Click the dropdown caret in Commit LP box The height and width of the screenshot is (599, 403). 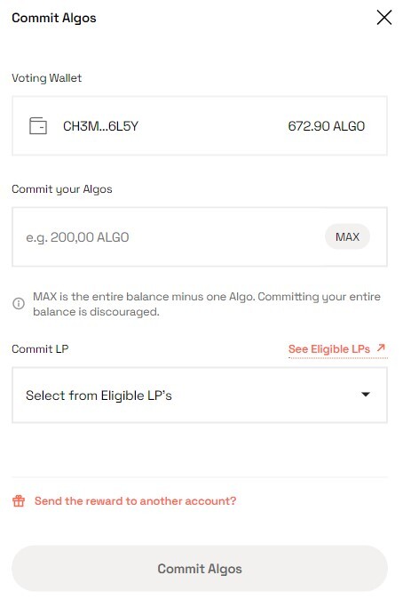[x=366, y=395]
